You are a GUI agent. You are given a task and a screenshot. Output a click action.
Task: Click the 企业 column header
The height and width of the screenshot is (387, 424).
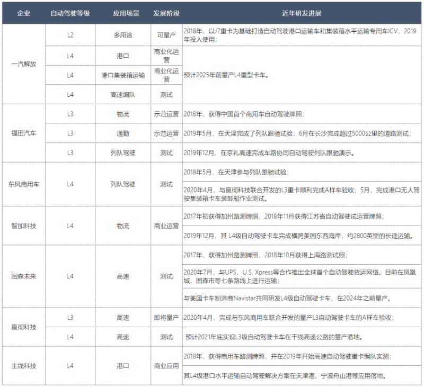pos(23,12)
